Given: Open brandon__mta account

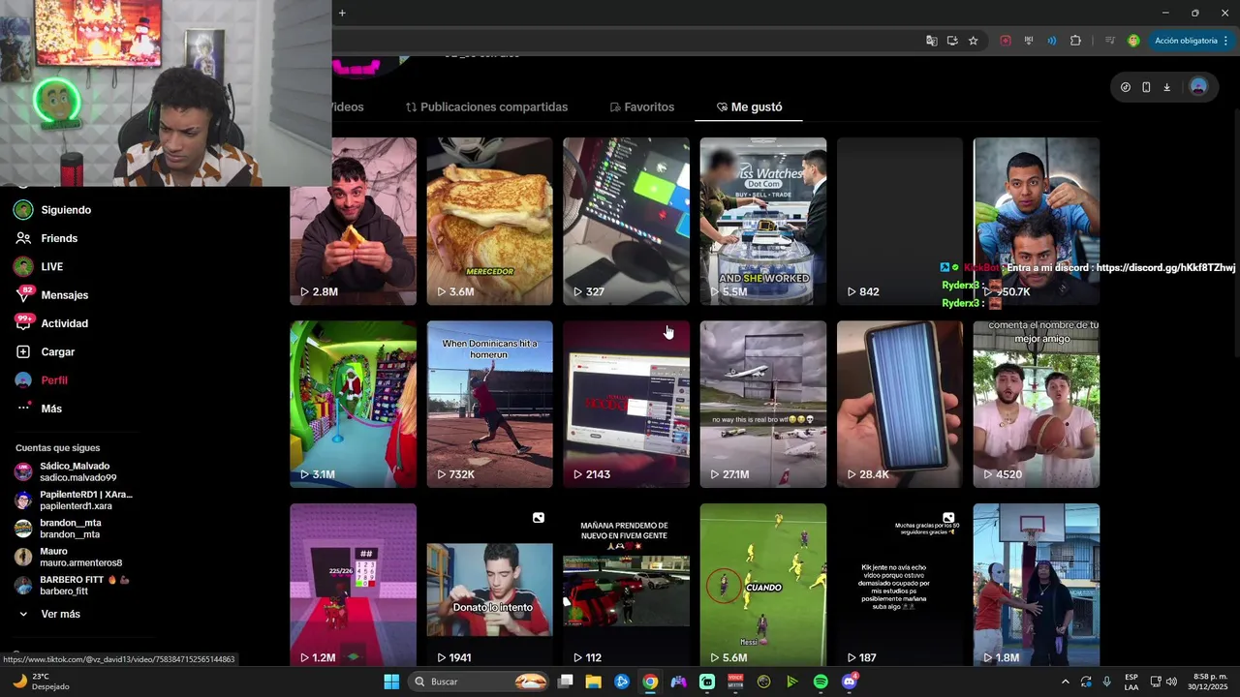Looking at the screenshot, I should click(x=57, y=529).
